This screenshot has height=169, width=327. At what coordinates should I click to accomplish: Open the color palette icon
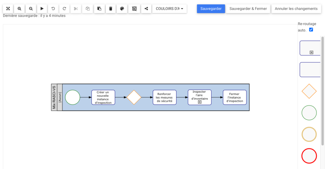click(x=122, y=9)
